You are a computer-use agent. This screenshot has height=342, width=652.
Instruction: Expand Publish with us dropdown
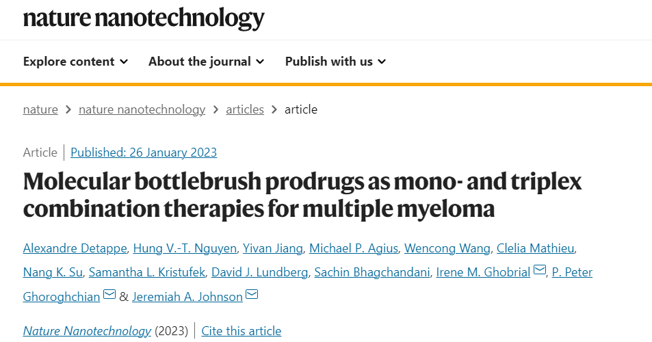[x=335, y=62]
